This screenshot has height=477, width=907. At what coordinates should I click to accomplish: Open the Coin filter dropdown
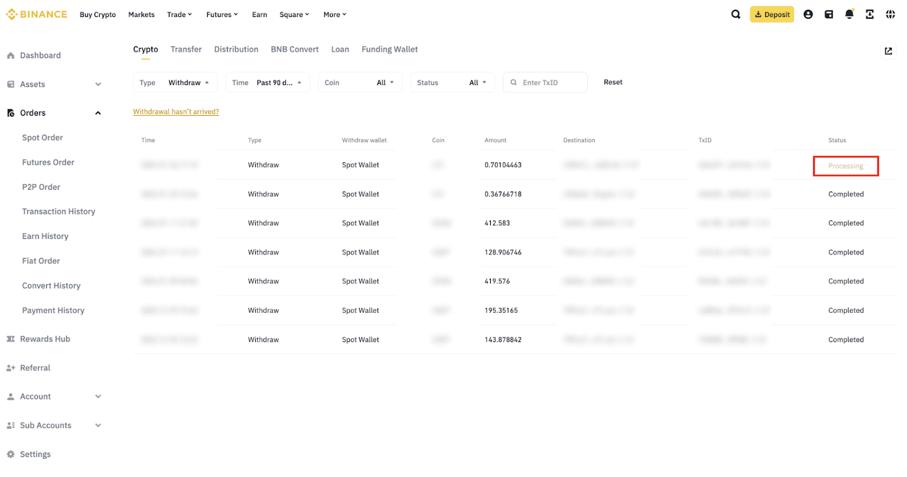(x=360, y=83)
